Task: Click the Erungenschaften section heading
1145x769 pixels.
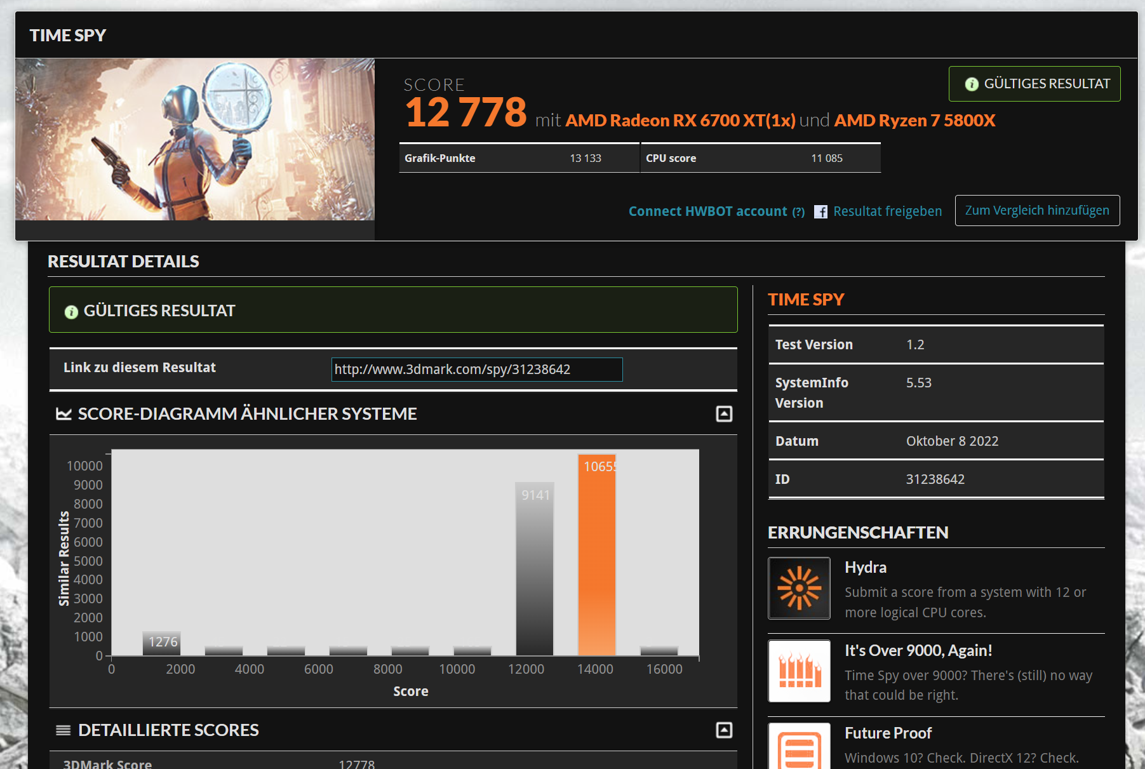Action: (858, 533)
